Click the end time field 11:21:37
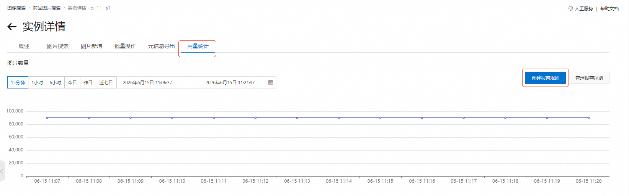 pyautogui.click(x=230, y=82)
